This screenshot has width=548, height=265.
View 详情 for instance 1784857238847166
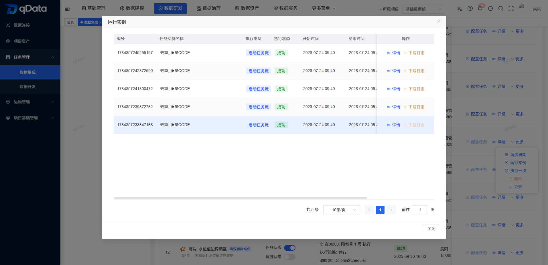[394, 125]
